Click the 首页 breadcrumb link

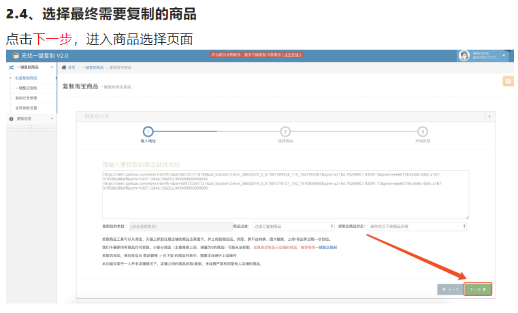click(x=71, y=67)
